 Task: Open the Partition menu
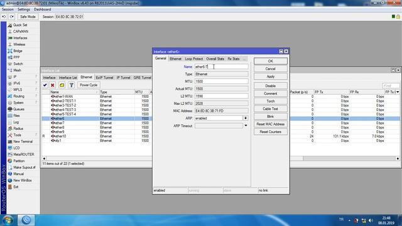pyautogui.click(x=19, y=161)
